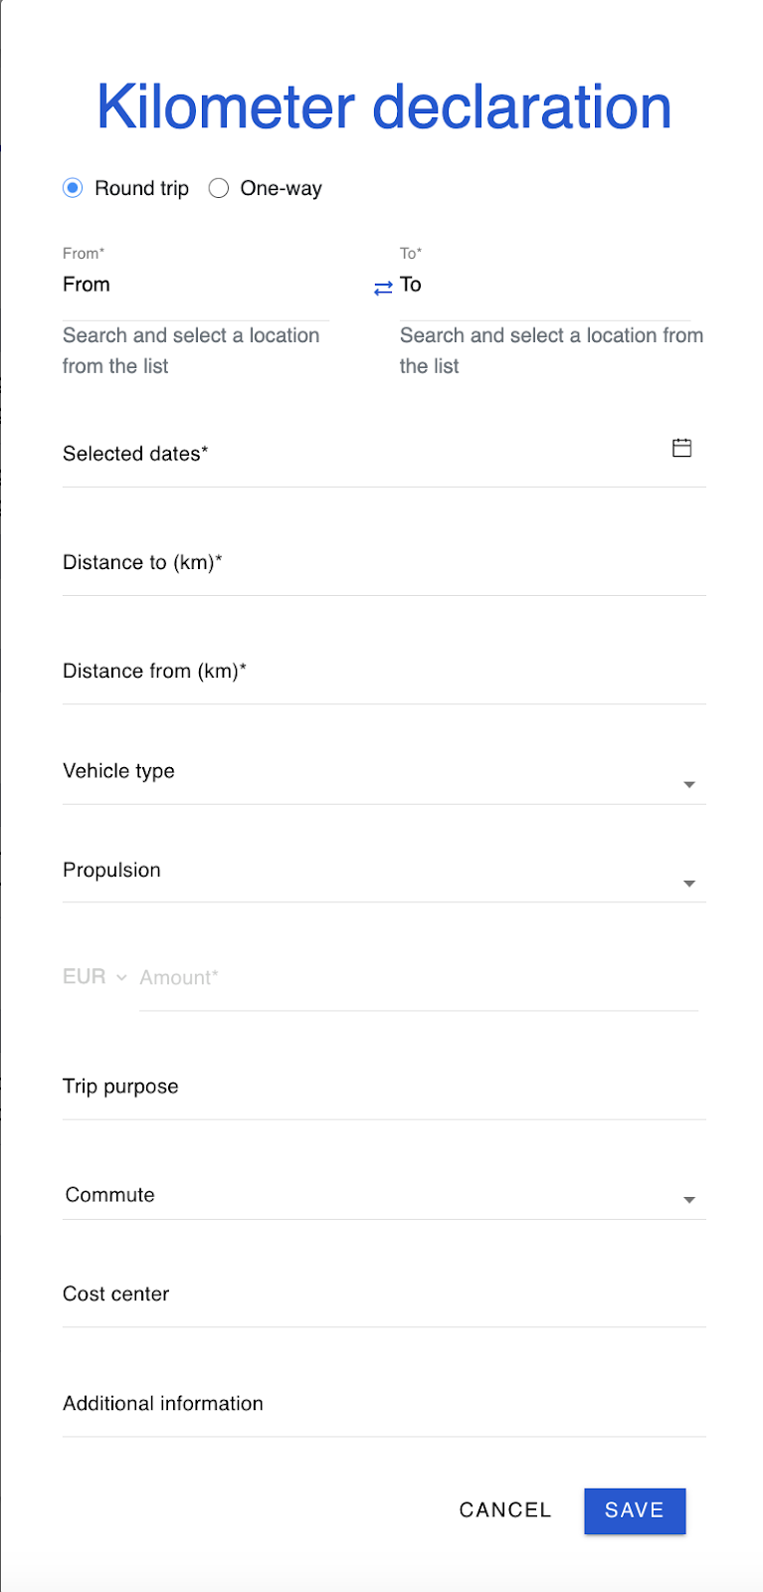Click the Trip purpose field
This screenshot has height=1592, width=763.
pyautogui.click(x=384, y=1088)
